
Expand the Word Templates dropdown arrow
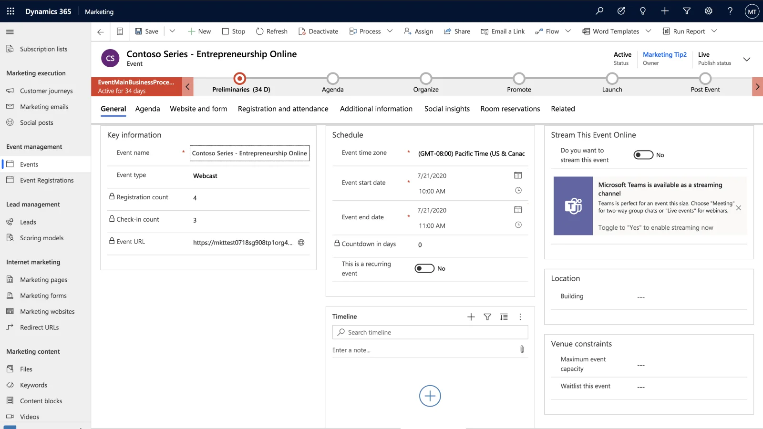(648, 31)
